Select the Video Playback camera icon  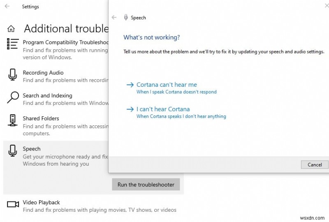point(13,204)
